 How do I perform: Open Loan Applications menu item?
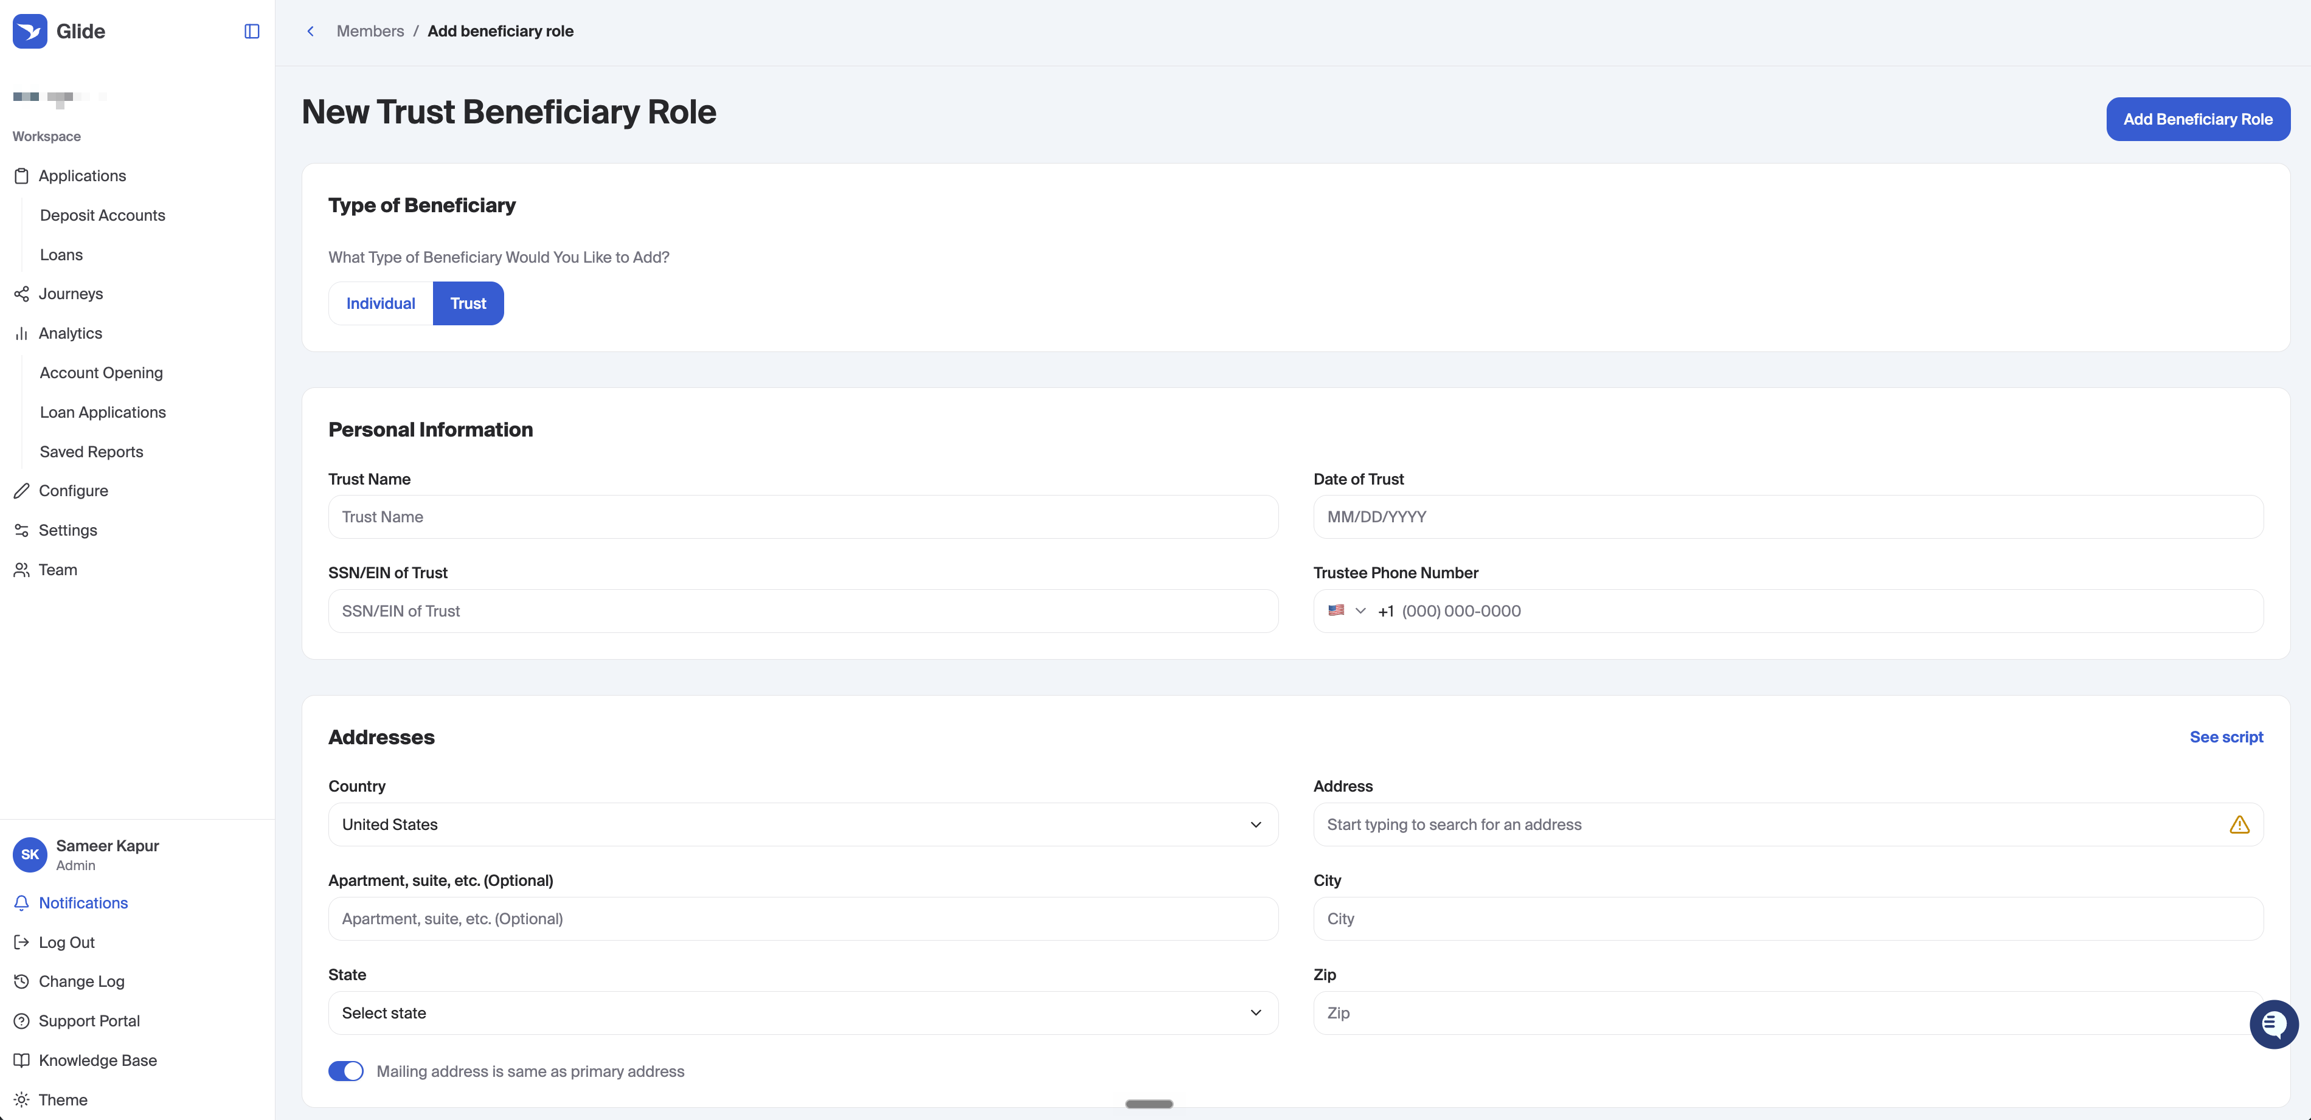pos(102,412)
